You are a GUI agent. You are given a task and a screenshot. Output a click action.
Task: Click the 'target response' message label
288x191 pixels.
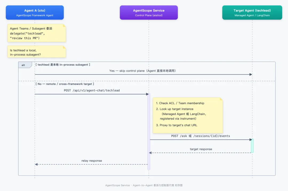(x=201, y=149)
